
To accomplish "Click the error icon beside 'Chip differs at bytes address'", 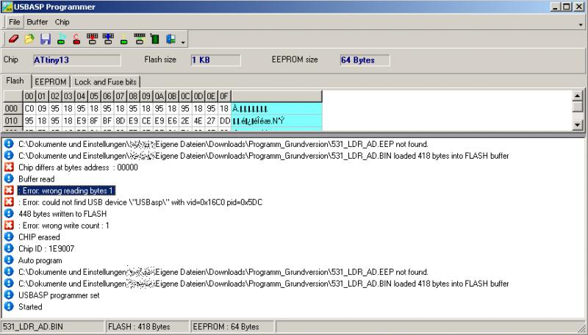I will tap(9, 167).
